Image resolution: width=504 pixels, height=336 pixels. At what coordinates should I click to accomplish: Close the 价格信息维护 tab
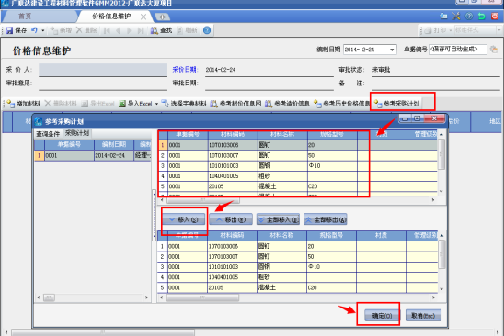pyautogui.click(x=143, y=17)
